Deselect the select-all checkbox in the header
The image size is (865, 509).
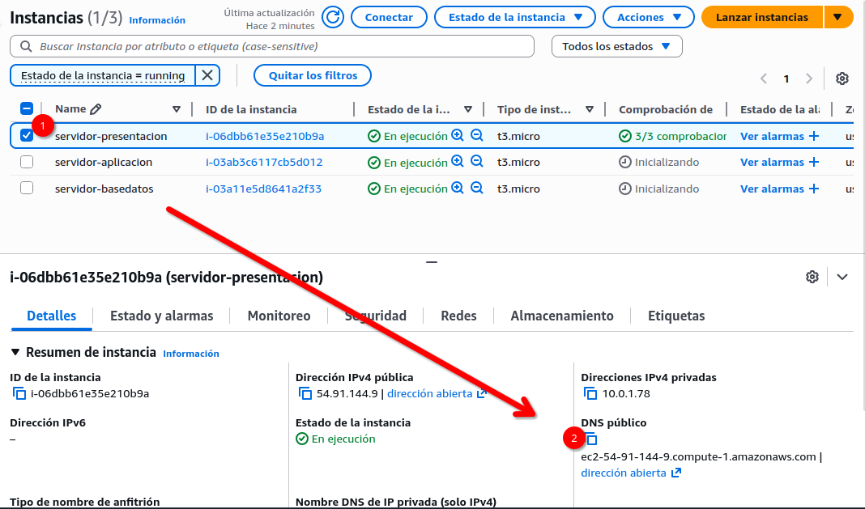pyautogui.click(x=27, y=108)
